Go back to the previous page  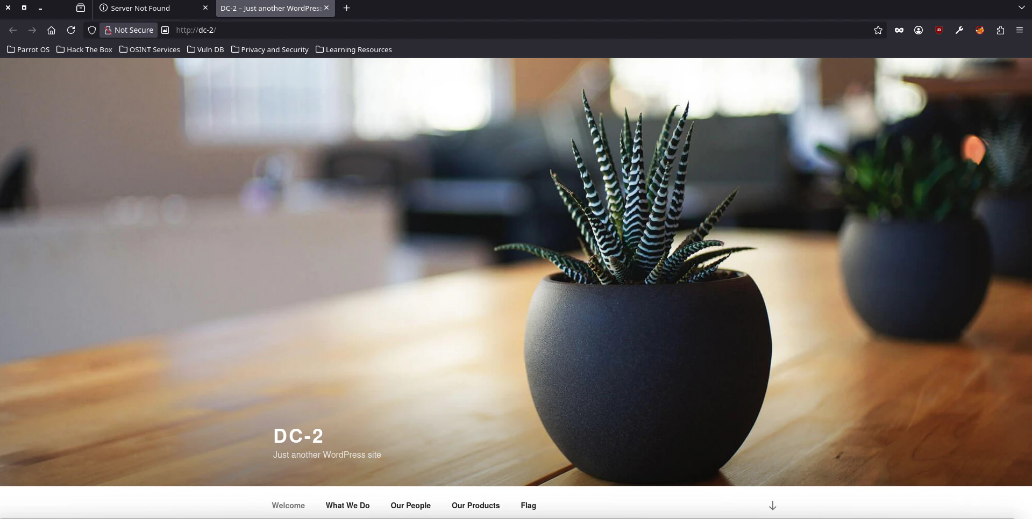click(13, 30)
